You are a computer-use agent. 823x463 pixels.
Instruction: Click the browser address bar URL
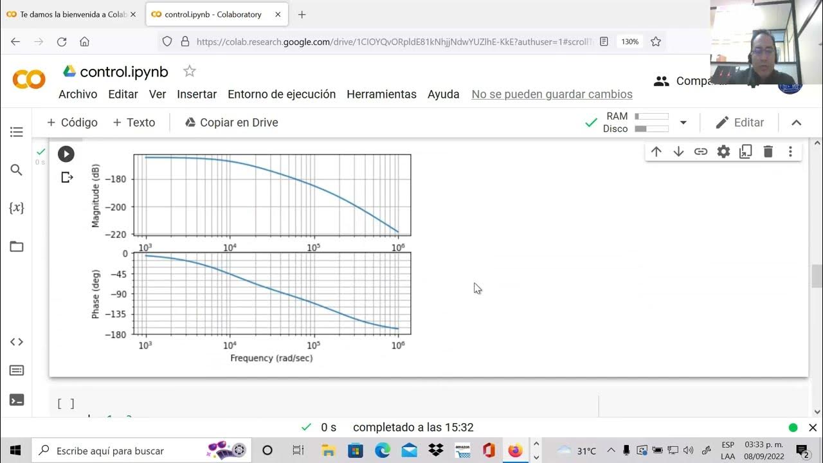[393, 41]
